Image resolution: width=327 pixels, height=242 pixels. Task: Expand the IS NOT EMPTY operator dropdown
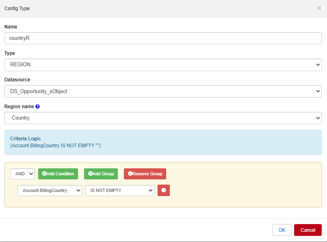pos(119,190)
